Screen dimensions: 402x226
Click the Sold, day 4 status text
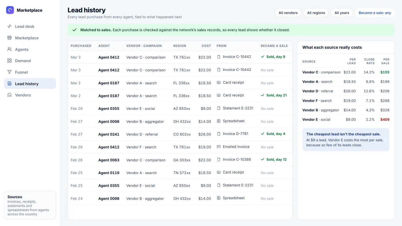276,134
